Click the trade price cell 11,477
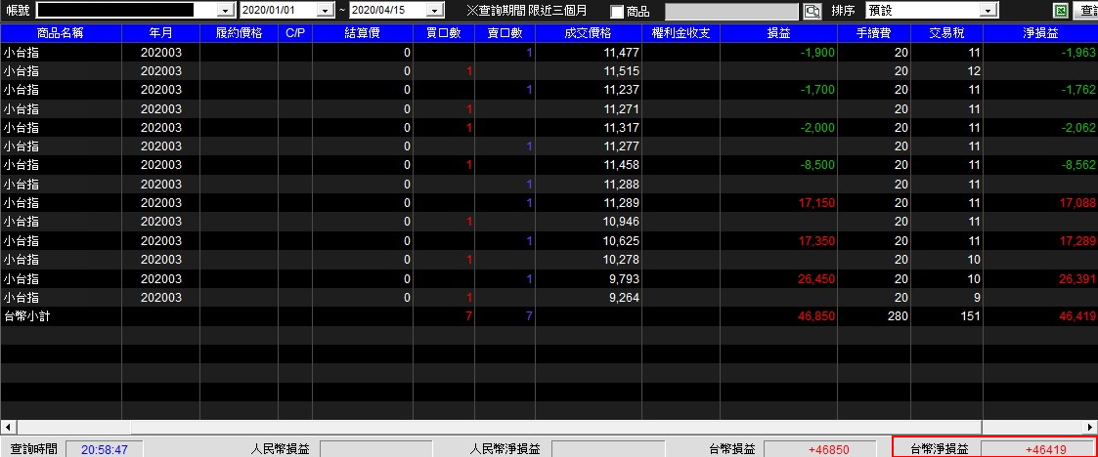This screenshot has height=457, width=1098. pos(621,53)
